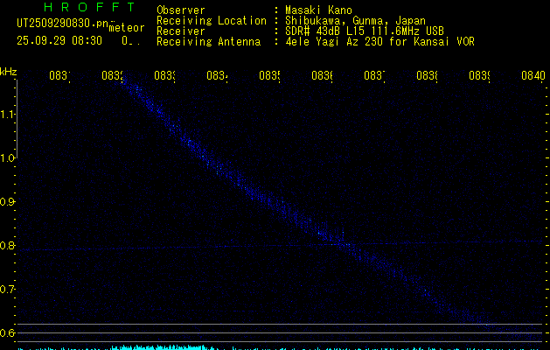Select the 0840 time marker

tap(532, 76)
